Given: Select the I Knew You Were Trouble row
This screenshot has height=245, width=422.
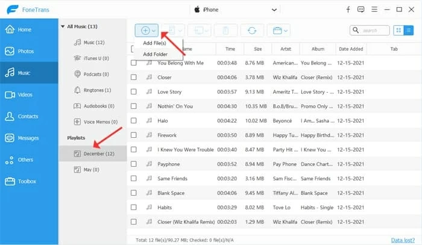Looking at the screenshot, I should 274,150.
